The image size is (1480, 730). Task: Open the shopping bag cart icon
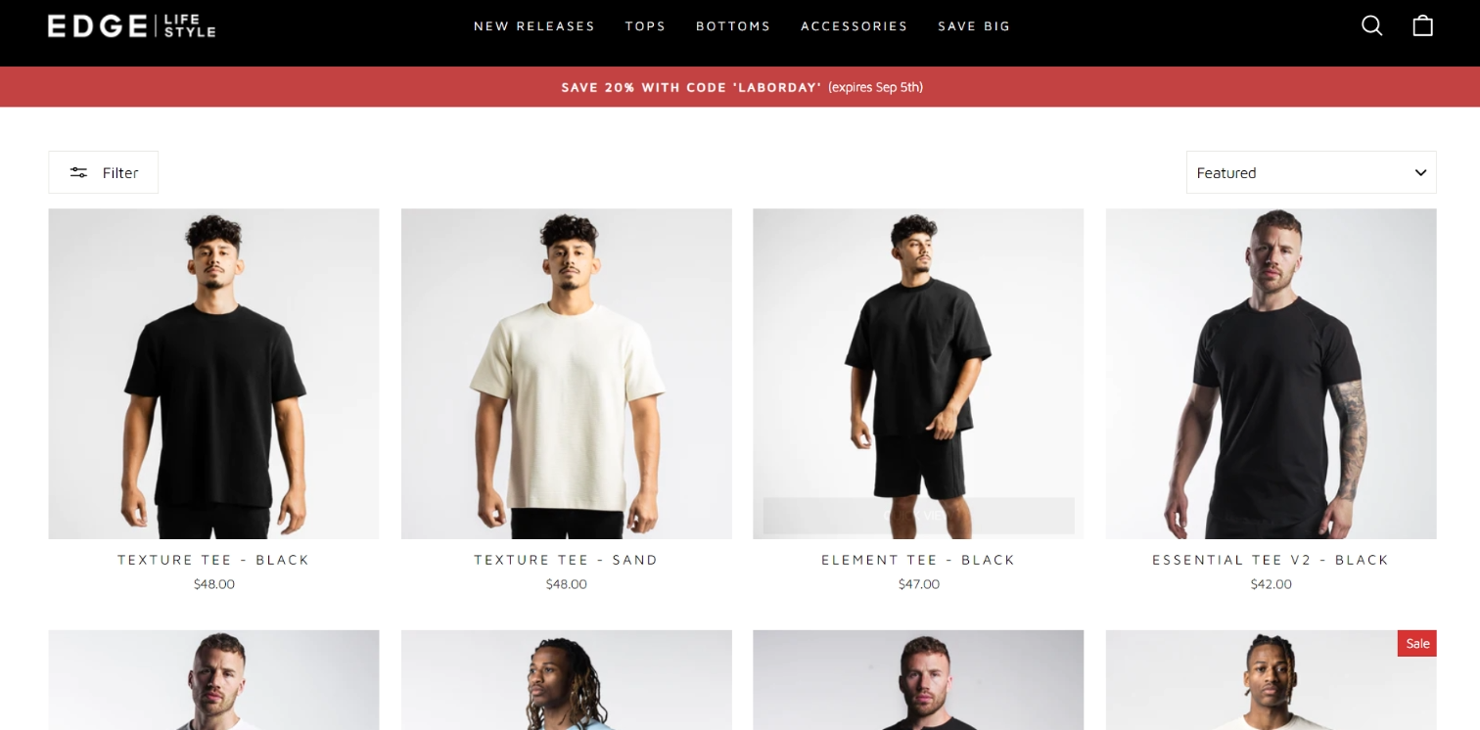coord(1423,25)
